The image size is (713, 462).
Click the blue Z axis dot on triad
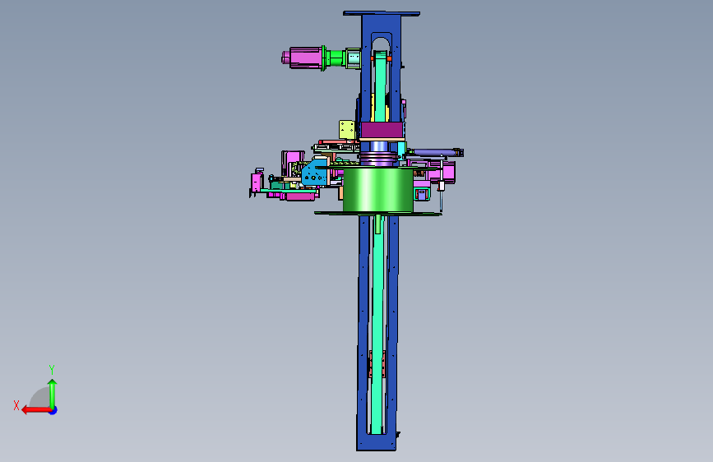(x=53, y=410)
